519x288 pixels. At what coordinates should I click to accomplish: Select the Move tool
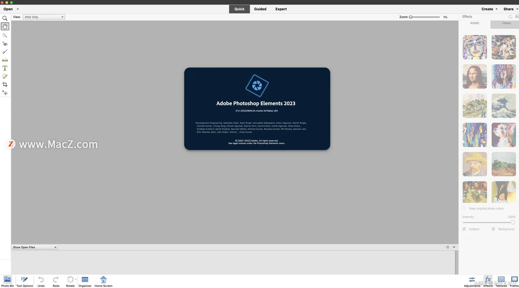[x=5, y=93]
